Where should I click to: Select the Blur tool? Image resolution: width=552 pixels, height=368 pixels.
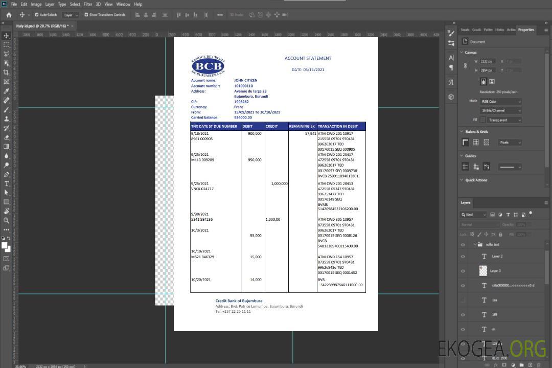click(x=6, y=156)
